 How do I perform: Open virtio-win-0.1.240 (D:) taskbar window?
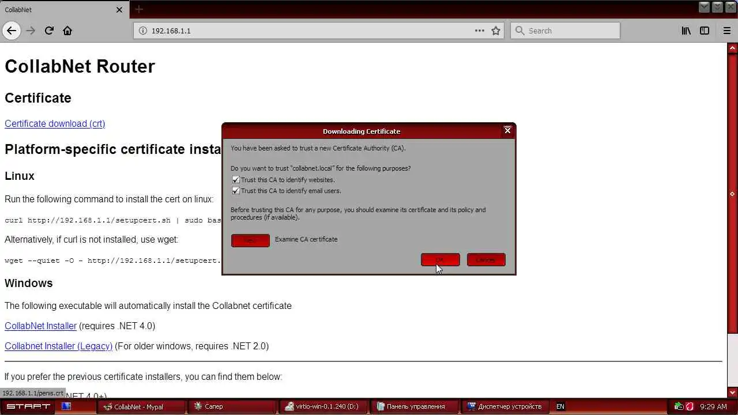[324, 406]
